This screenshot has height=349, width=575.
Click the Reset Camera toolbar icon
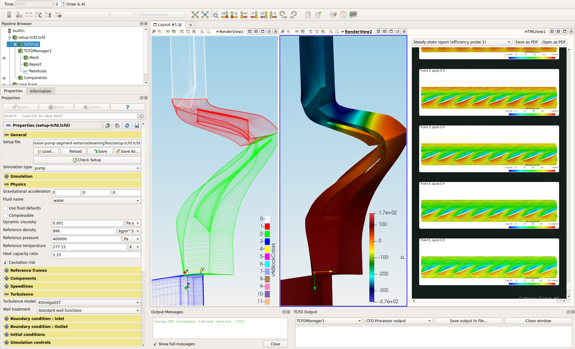click(195, 15)
